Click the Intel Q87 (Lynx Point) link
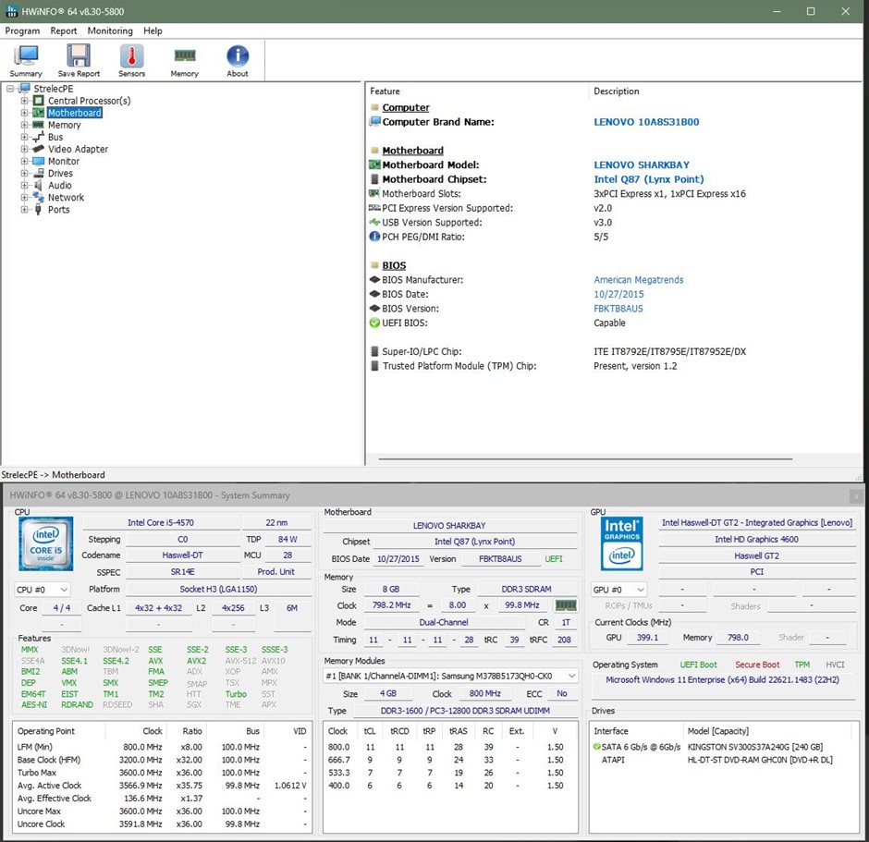Viewport: 869px width, 842px height. [648, 179]
